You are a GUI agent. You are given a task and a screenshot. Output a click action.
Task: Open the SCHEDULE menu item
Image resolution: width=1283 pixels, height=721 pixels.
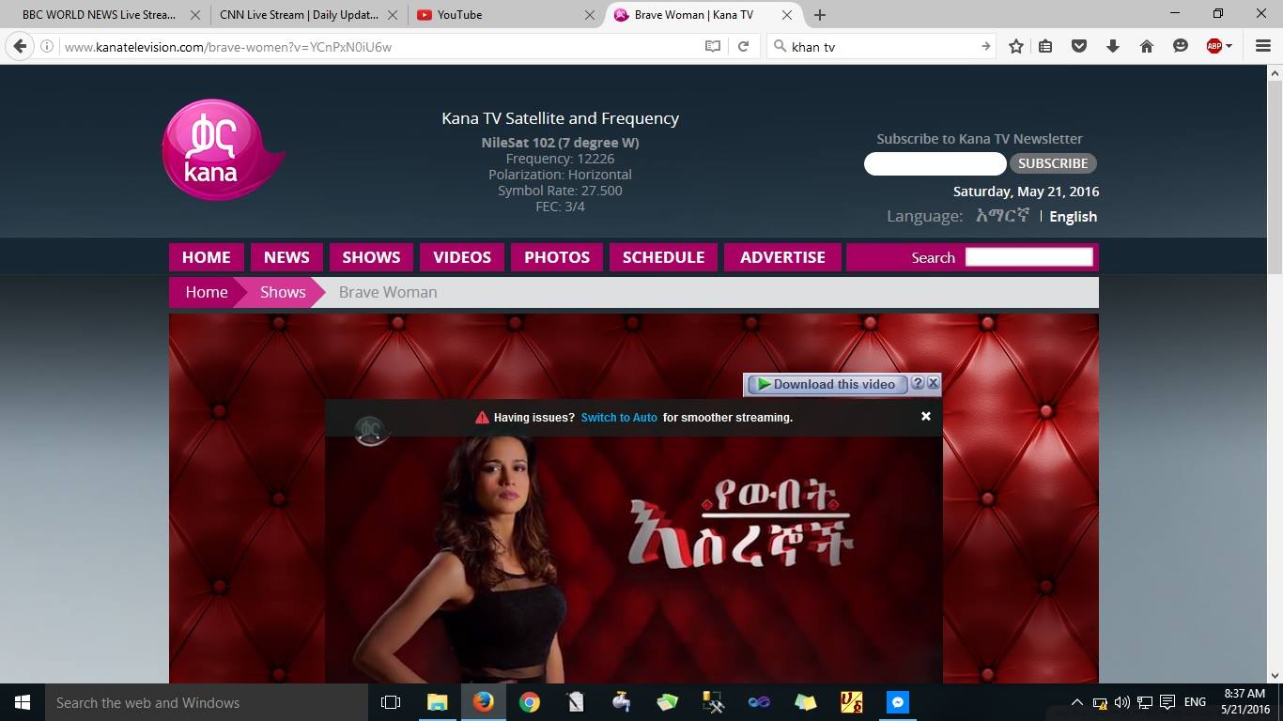[x=663, y=257]
